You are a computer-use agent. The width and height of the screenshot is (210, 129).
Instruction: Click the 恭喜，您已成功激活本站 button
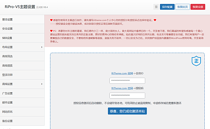pos(127,111)
